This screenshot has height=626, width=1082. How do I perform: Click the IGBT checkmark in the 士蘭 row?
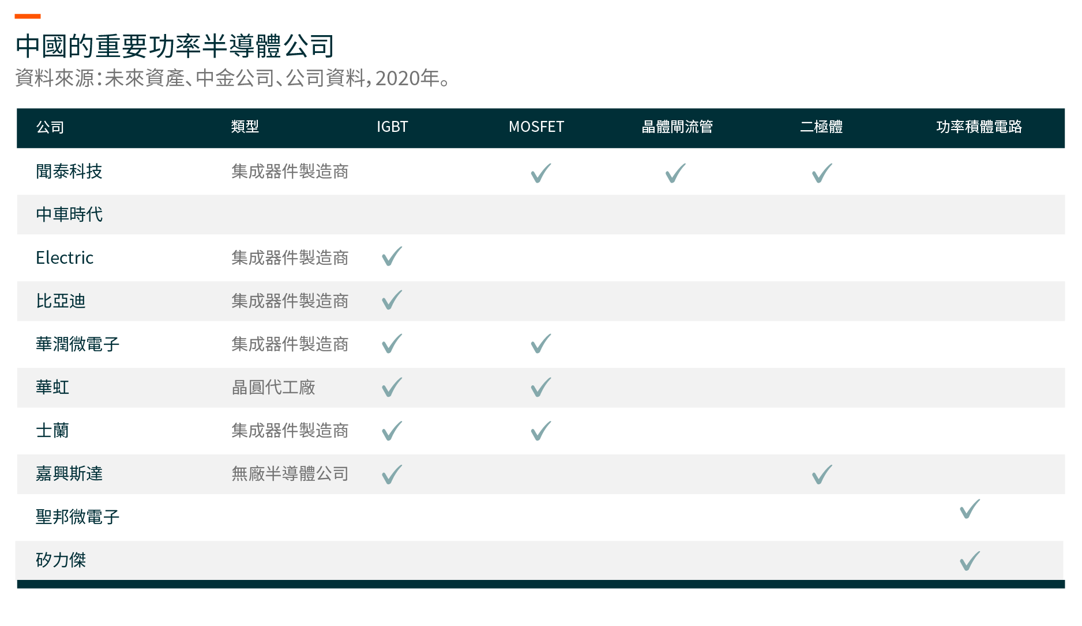tap(392, 431)
